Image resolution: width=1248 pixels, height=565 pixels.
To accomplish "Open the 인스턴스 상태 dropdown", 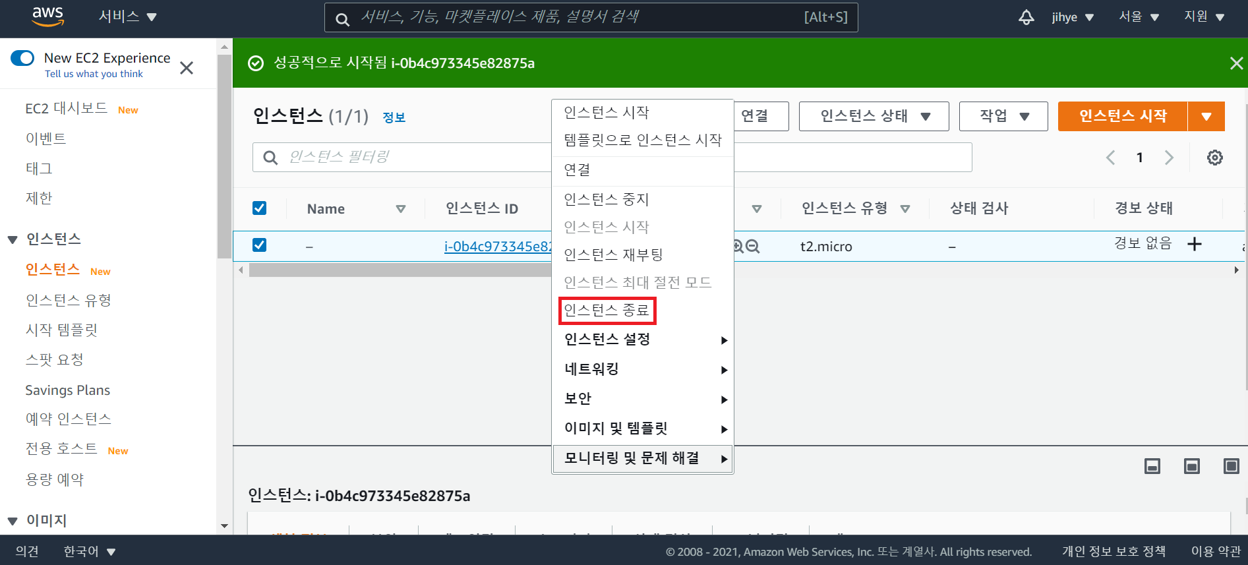I will point(874,117).
